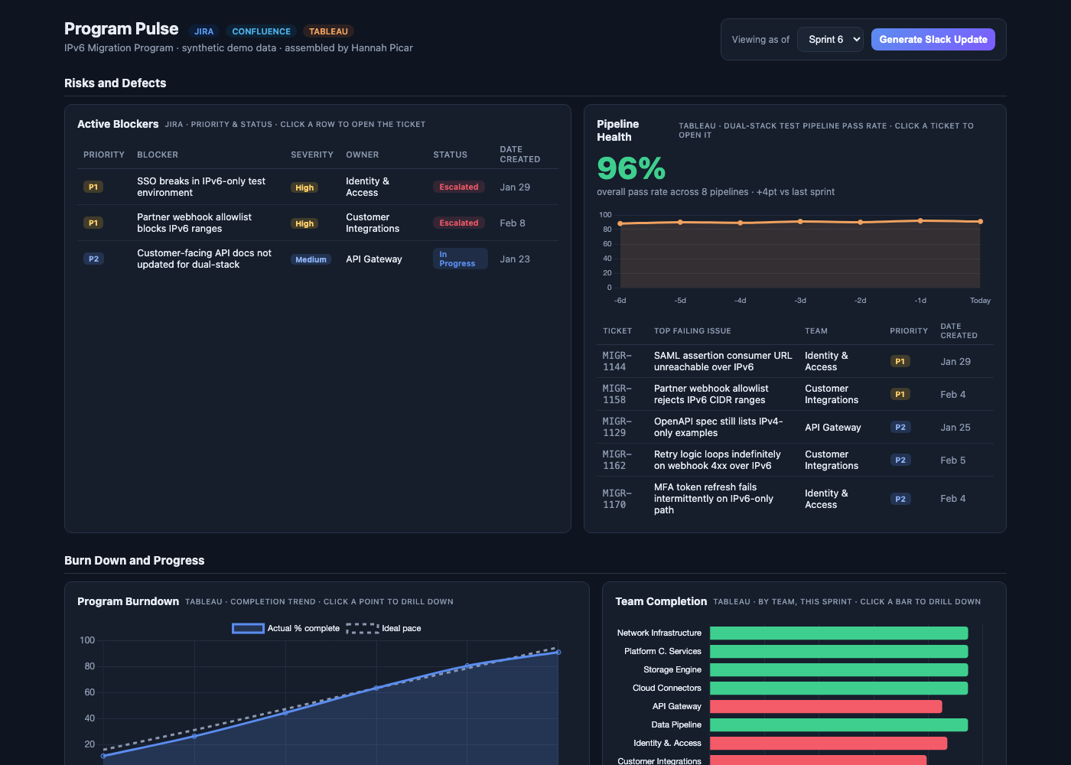Click the TOP FAILING ISSUE column header
Viewport: 1071px width, 765px height.
[692, 331]
